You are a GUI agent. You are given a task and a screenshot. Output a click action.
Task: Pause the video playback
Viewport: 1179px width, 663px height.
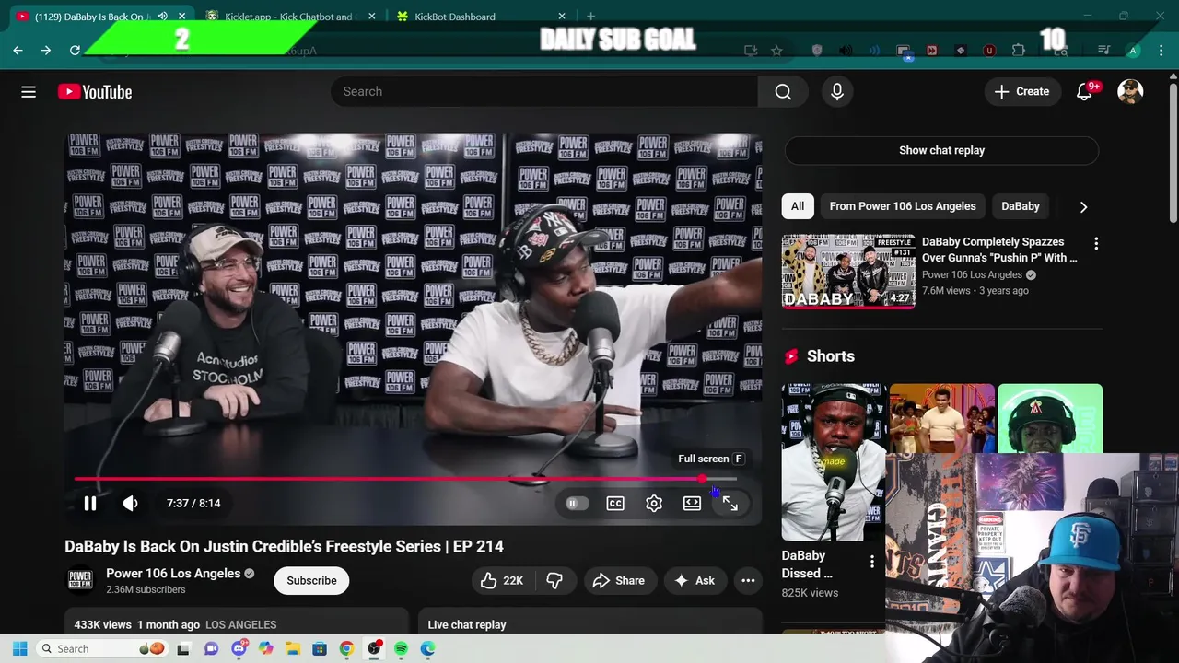[x=90, y=504]
